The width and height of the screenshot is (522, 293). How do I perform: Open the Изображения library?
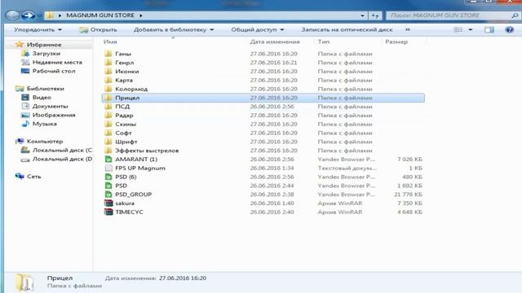click(54, 115)
